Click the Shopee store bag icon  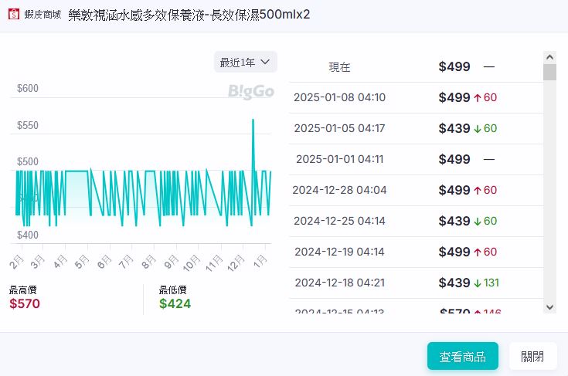(14, 15)
